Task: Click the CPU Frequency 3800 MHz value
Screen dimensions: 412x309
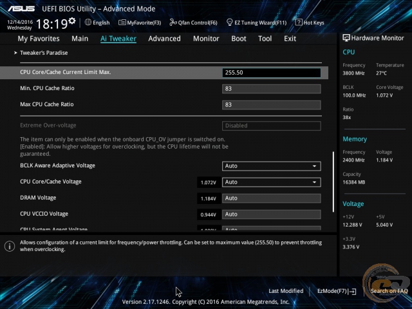Action: pyautogui.click(x=353, y=73)
